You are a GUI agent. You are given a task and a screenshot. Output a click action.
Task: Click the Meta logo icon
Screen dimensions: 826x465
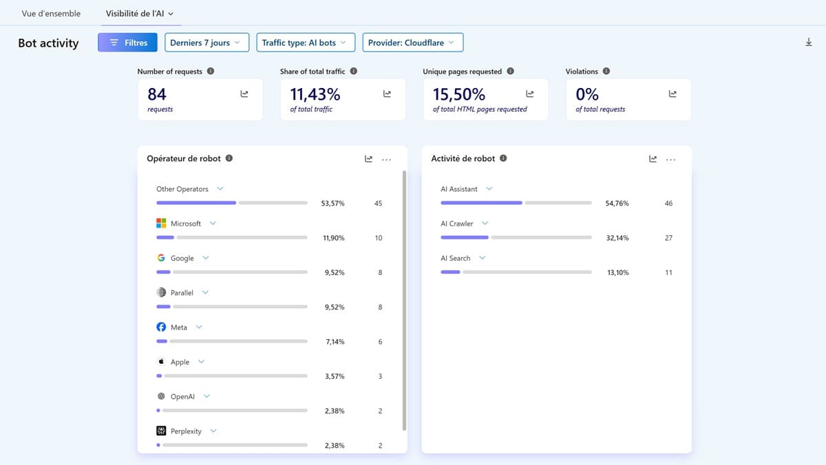coord(161,327)
